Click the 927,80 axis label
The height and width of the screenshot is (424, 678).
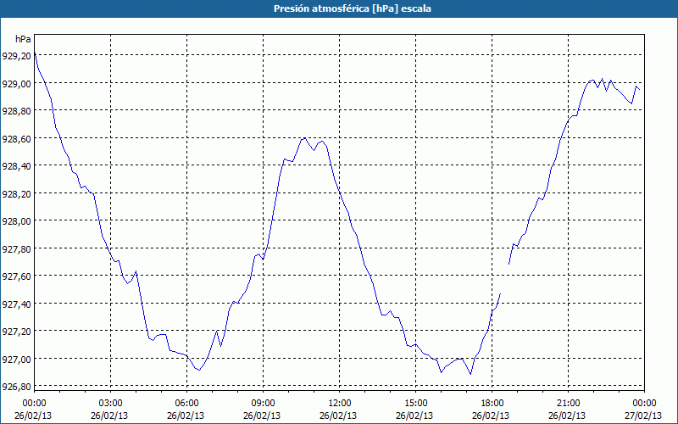(x=16, y=248)
